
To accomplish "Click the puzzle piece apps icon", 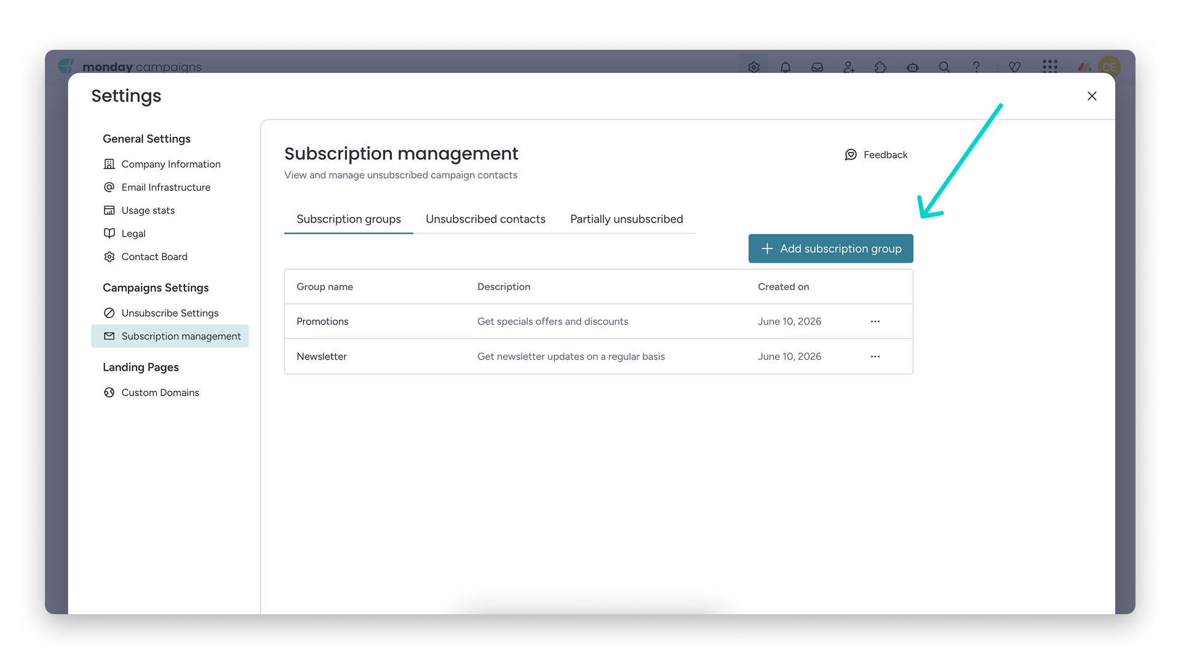I will coord(881,67).
